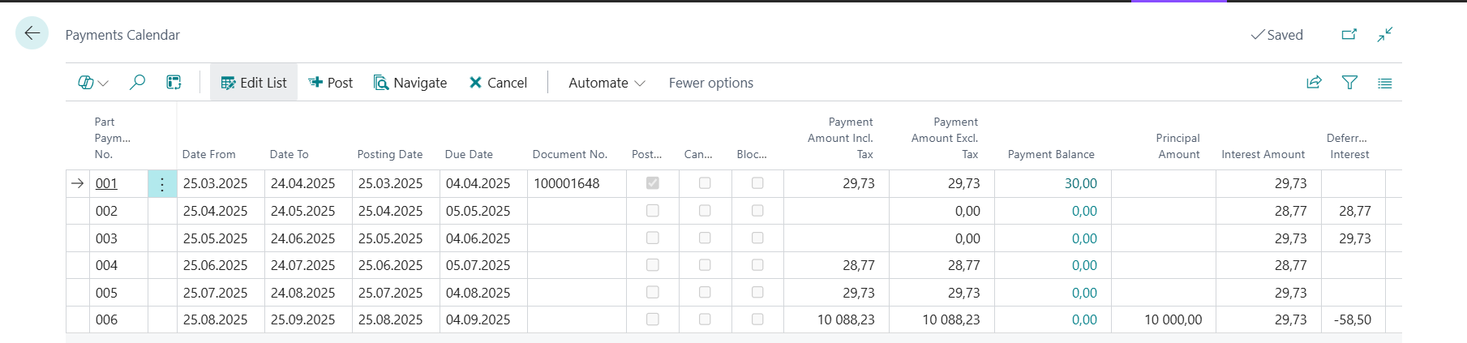Tick Posted checkbox for row 004
Viewport: 1467px width, 343px height.
pyautogui.click(x=652, y=265)
